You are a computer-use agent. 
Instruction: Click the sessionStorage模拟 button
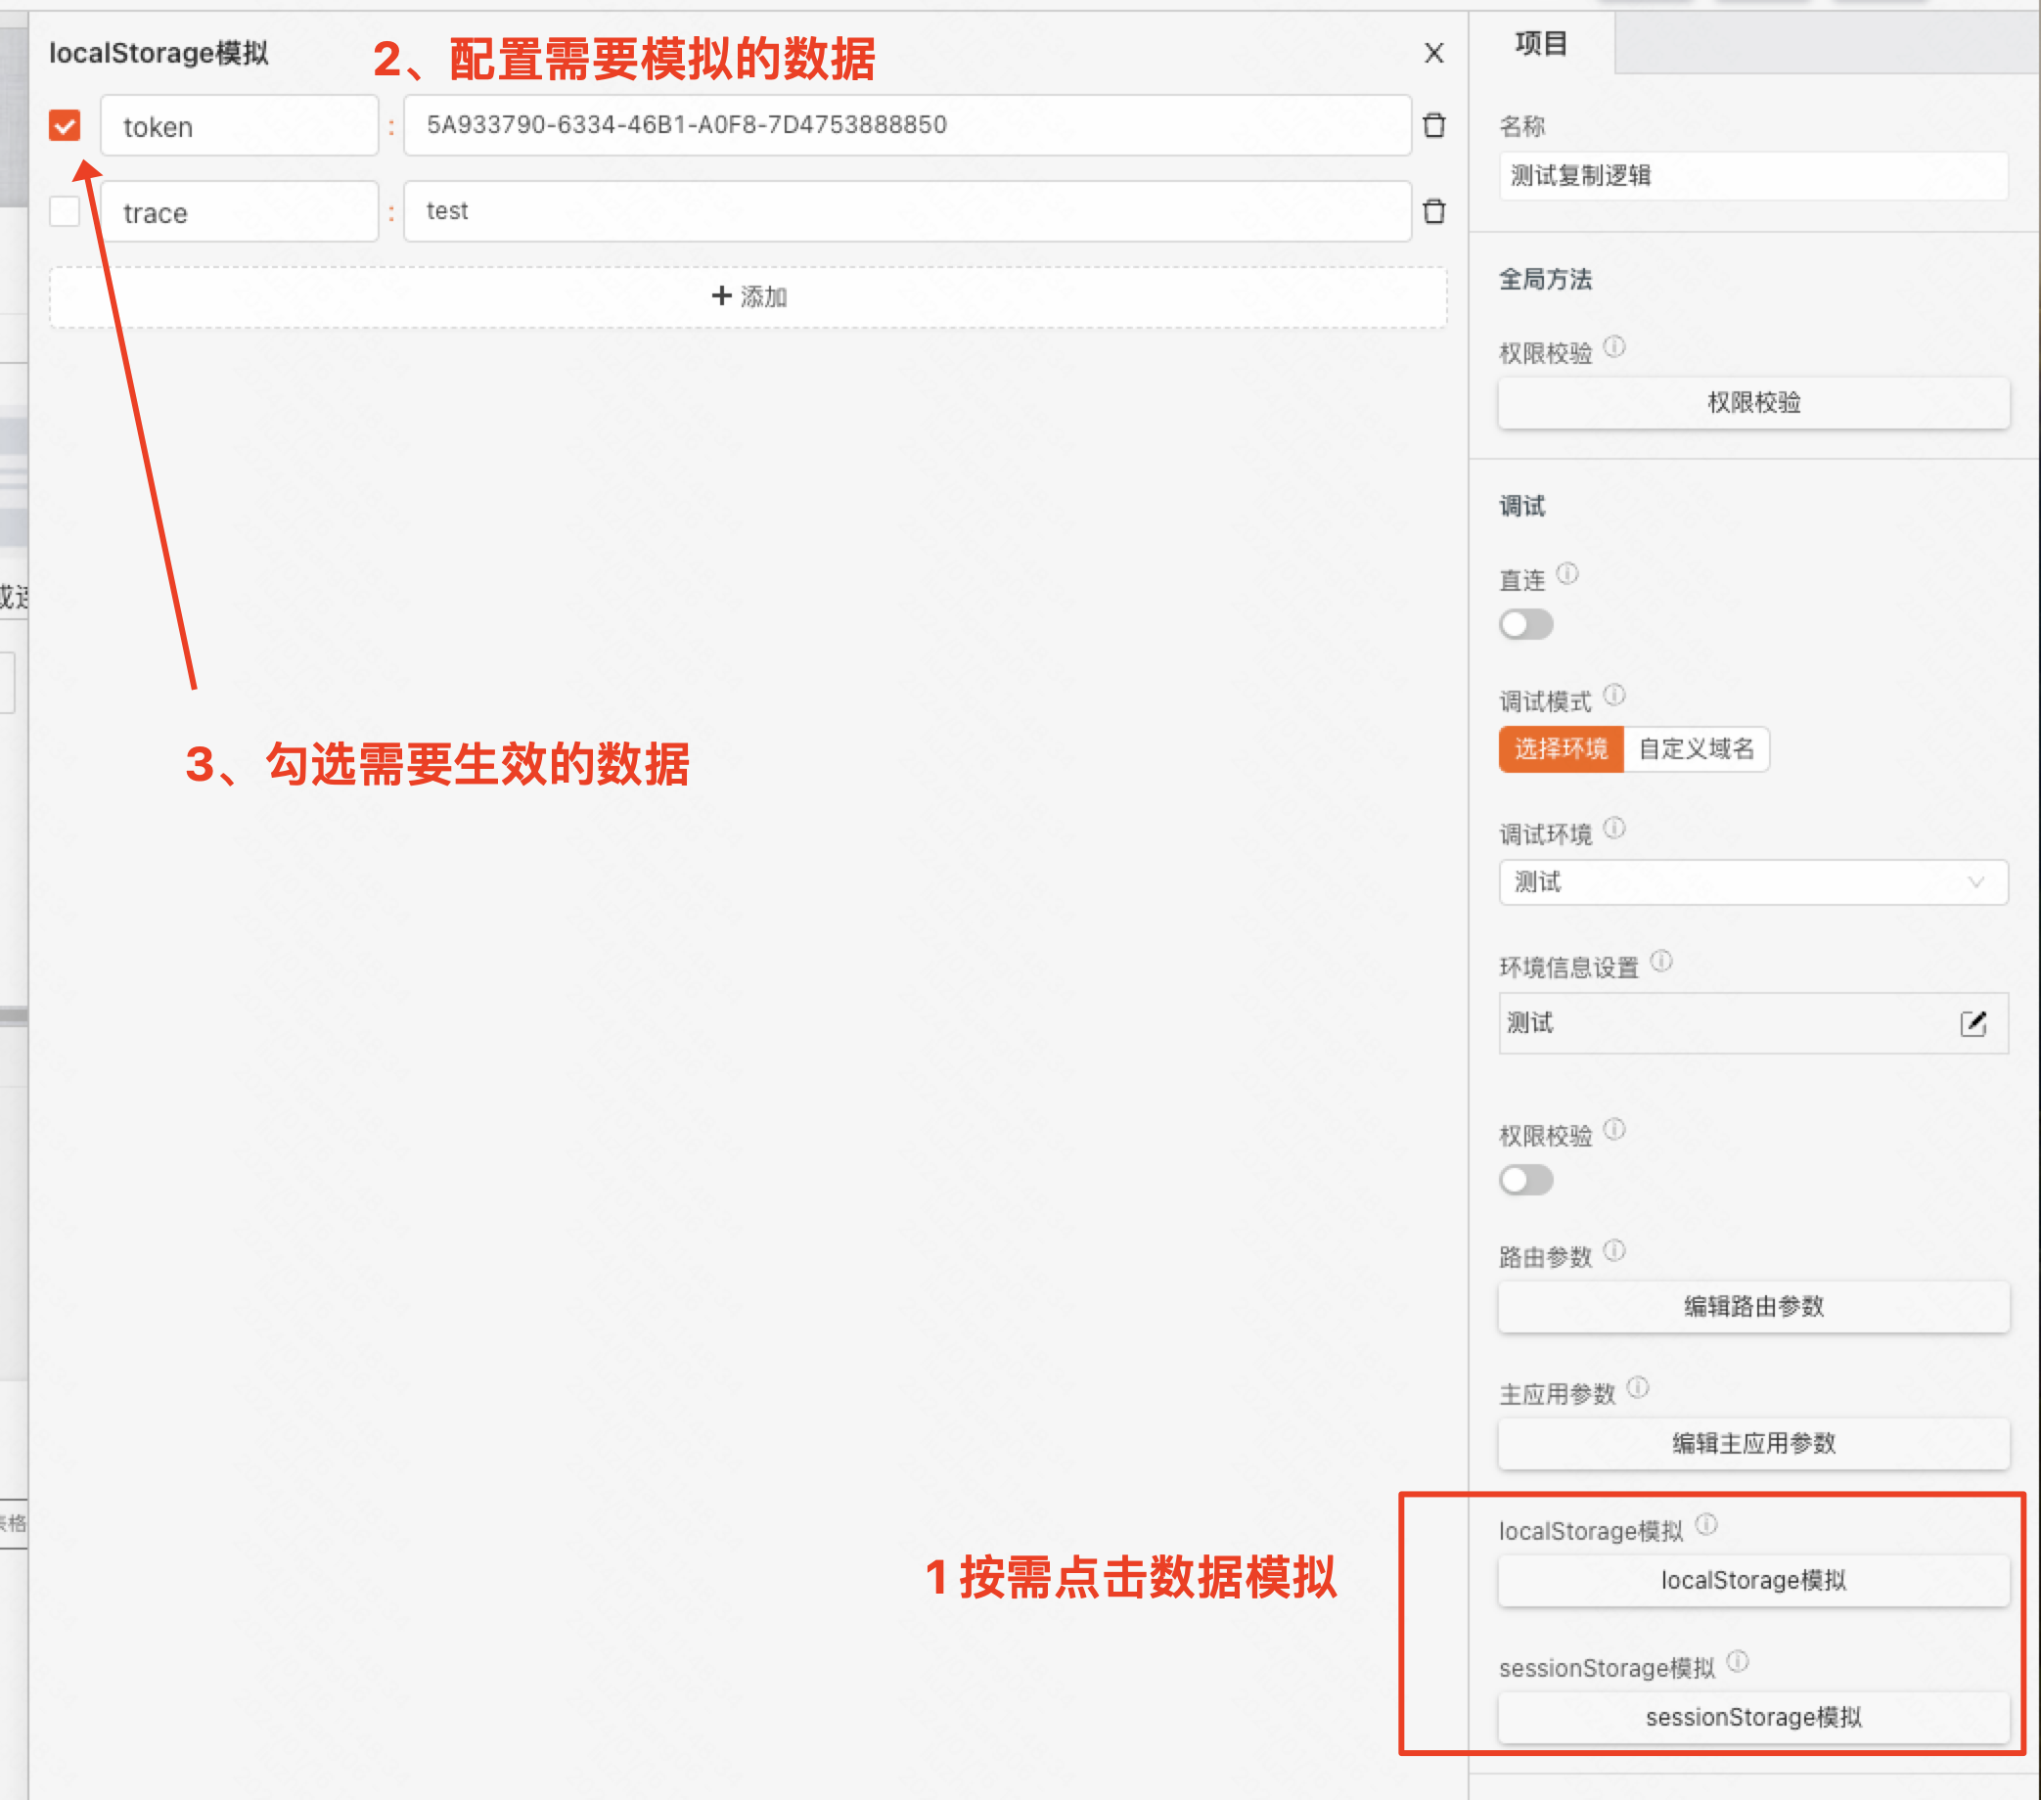tap(1753, 1717)
